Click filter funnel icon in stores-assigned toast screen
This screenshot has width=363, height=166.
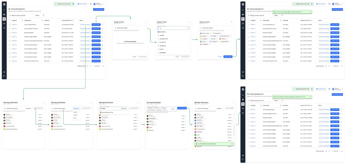tap(282, 16)
